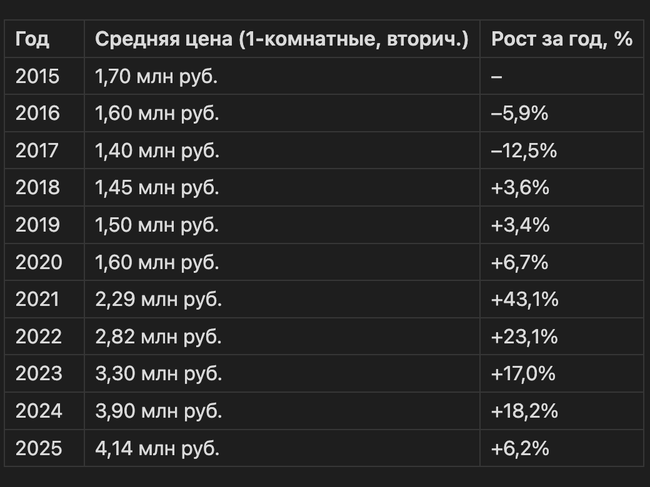The height and width of the screenshot is (487, 650).
Task: Select the +17,0% growth value
Action: point(523,374)
